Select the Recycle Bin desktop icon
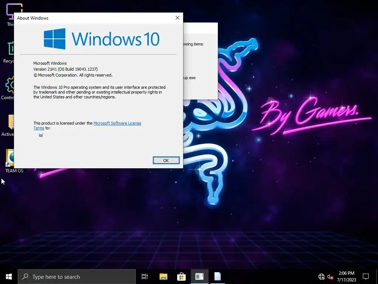Image resolution: width=378 pixels, height=284 pixels. click(9, 53)
